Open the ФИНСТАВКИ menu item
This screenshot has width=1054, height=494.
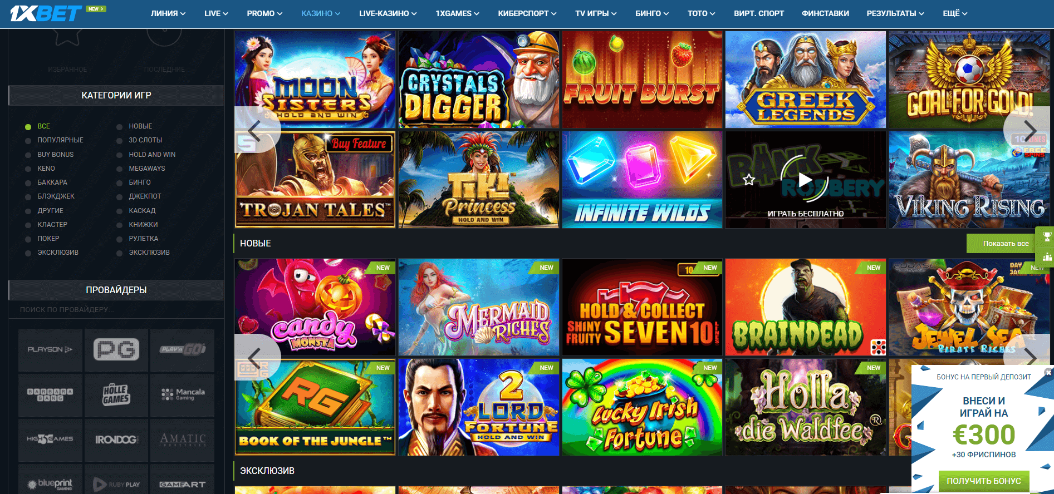click(825, 13)
